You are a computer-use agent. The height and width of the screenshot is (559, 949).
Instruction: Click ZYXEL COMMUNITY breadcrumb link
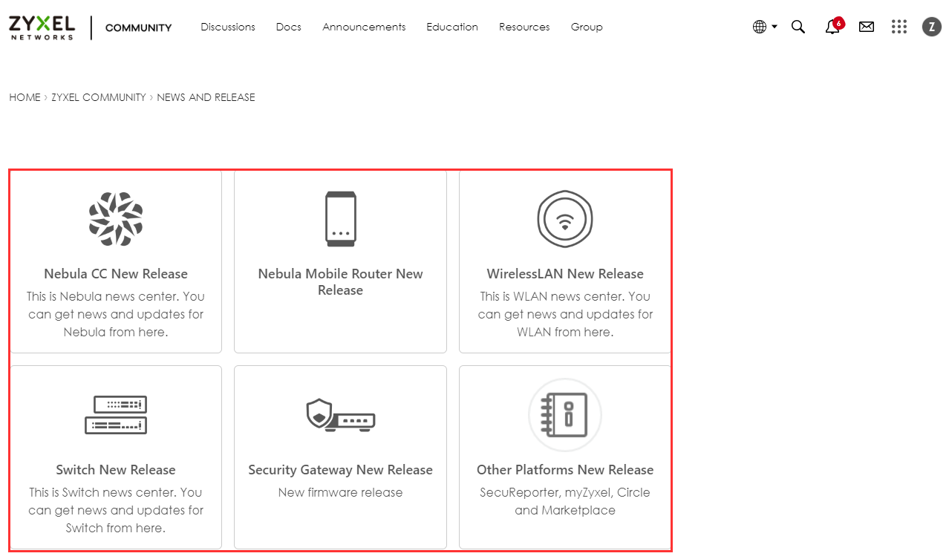tap(99, 97)
